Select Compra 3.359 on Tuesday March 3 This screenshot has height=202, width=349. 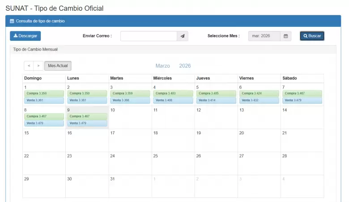130,93
